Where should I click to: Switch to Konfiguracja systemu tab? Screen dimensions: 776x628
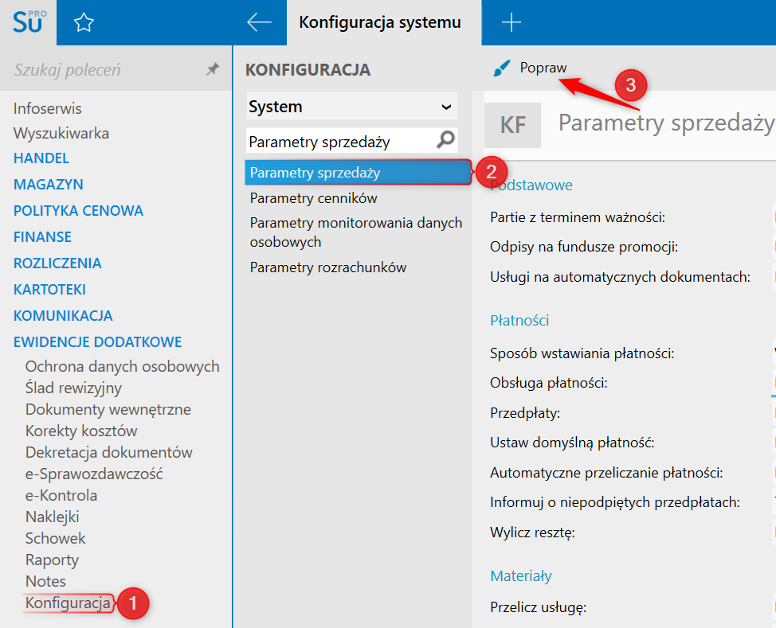point(380,22)
